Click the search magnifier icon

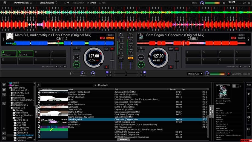click(38, 85)
